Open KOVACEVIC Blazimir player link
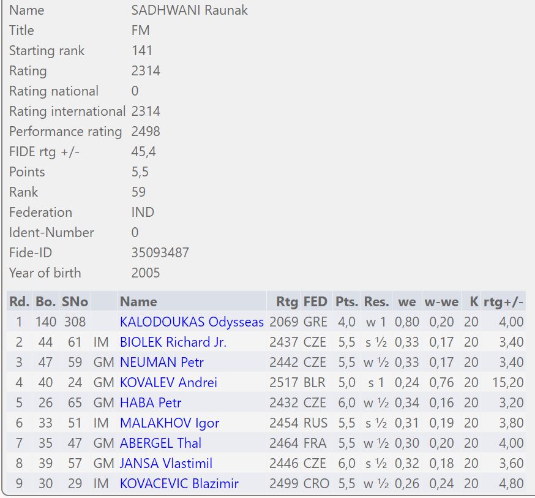The height and width of the screenshot is (498, 535). click(179, 483)
